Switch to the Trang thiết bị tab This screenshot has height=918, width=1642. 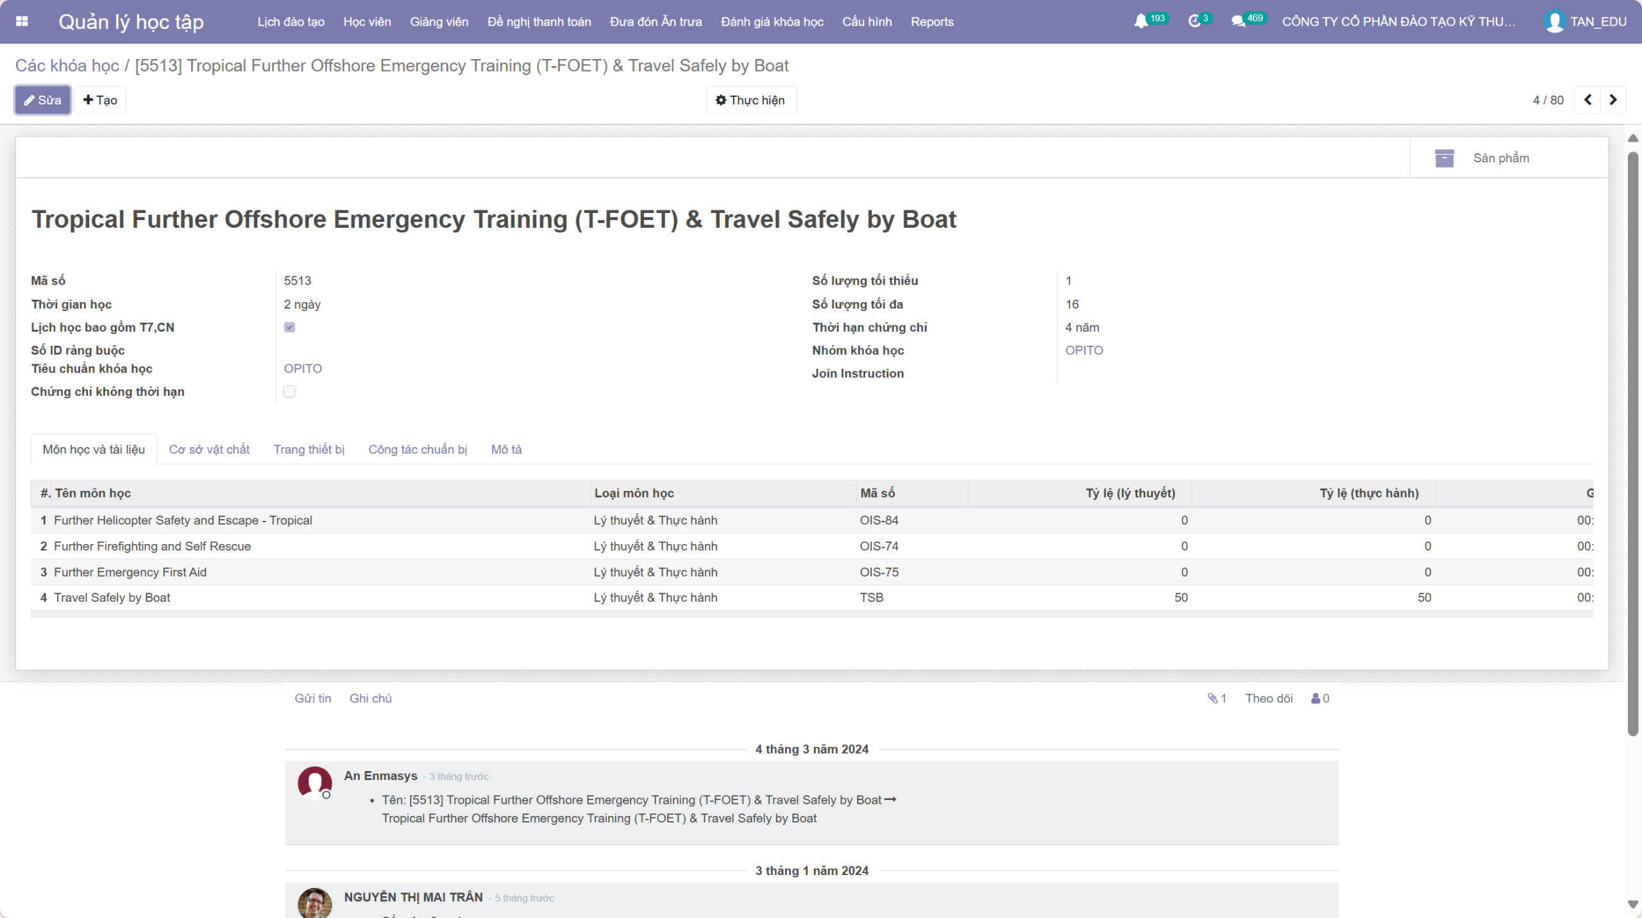[x=309, y=449]
